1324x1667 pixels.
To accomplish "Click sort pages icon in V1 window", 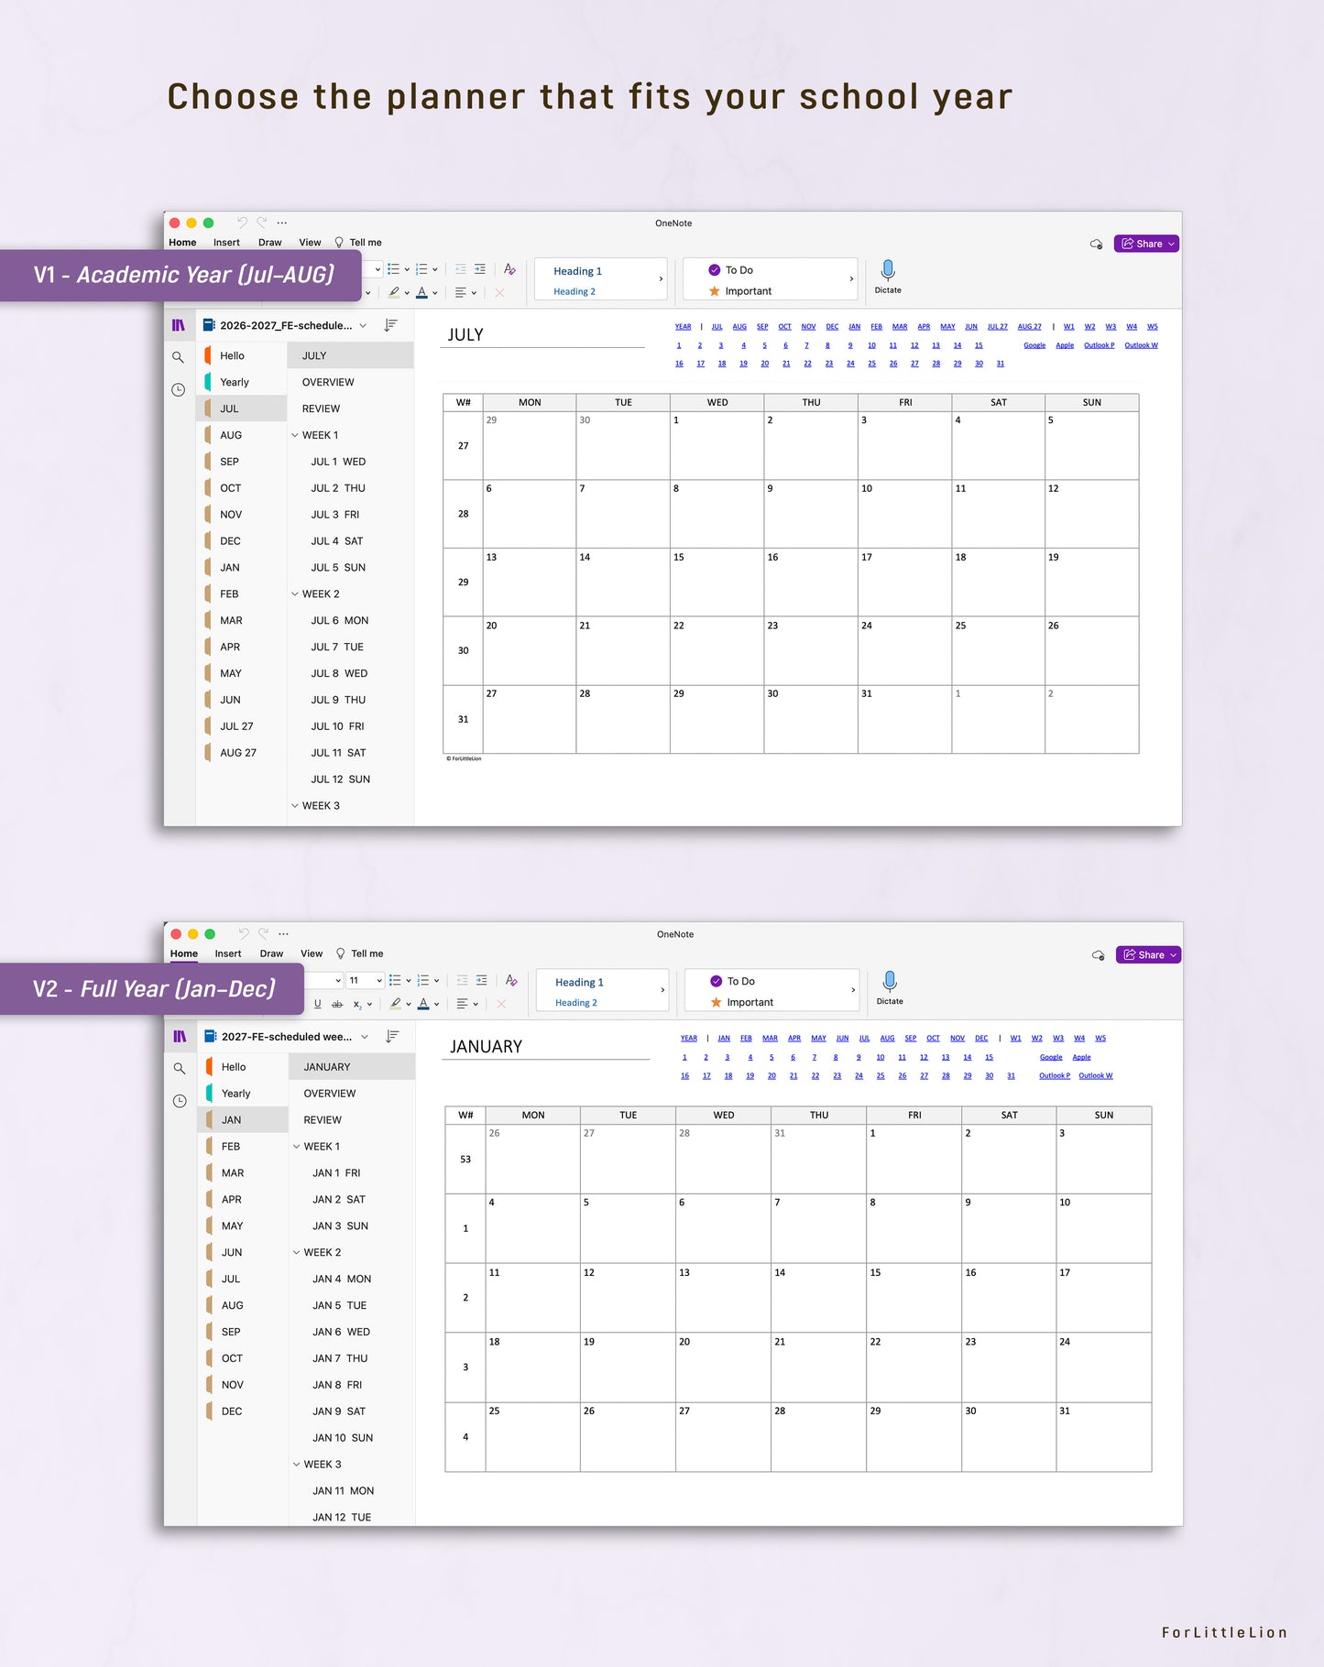I will point(390,325).
